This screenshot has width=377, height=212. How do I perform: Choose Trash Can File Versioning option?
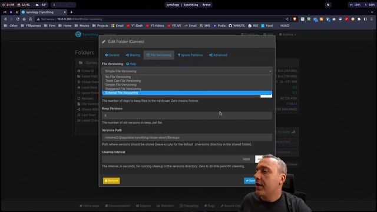[187, 81]
